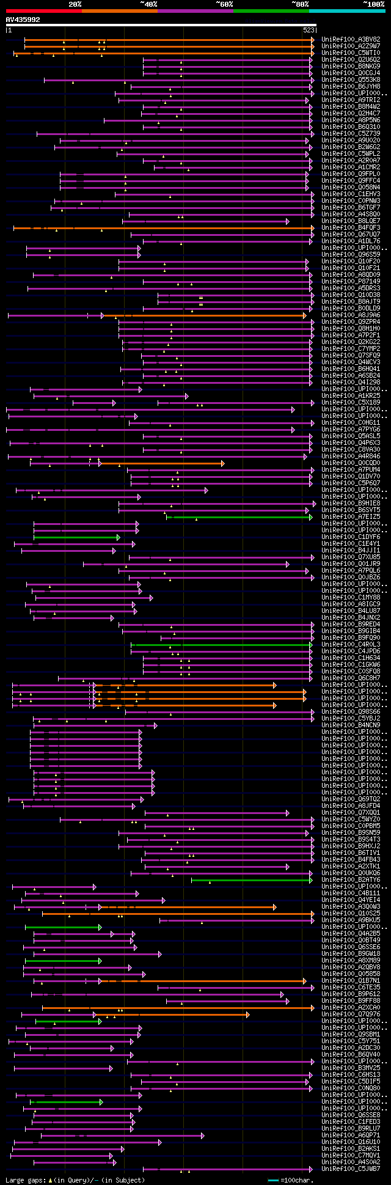The height and width of the screenshot is (1185, 391).
Task: Click UniRef100_C5WYZ0 hit name
Action: [351, 819]
